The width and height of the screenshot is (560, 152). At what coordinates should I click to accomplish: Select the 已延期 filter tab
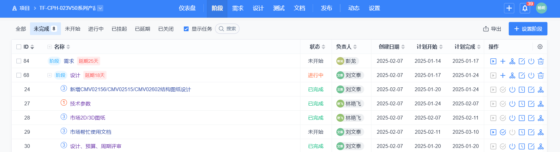point(142,29)
